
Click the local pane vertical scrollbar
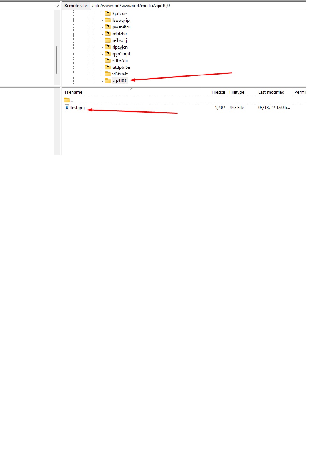[x=57, y=60]
